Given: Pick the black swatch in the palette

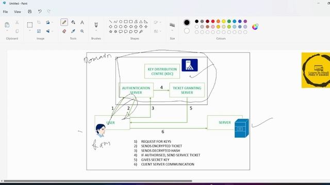Looking at the screenshot, I should (x=196, y=22).
